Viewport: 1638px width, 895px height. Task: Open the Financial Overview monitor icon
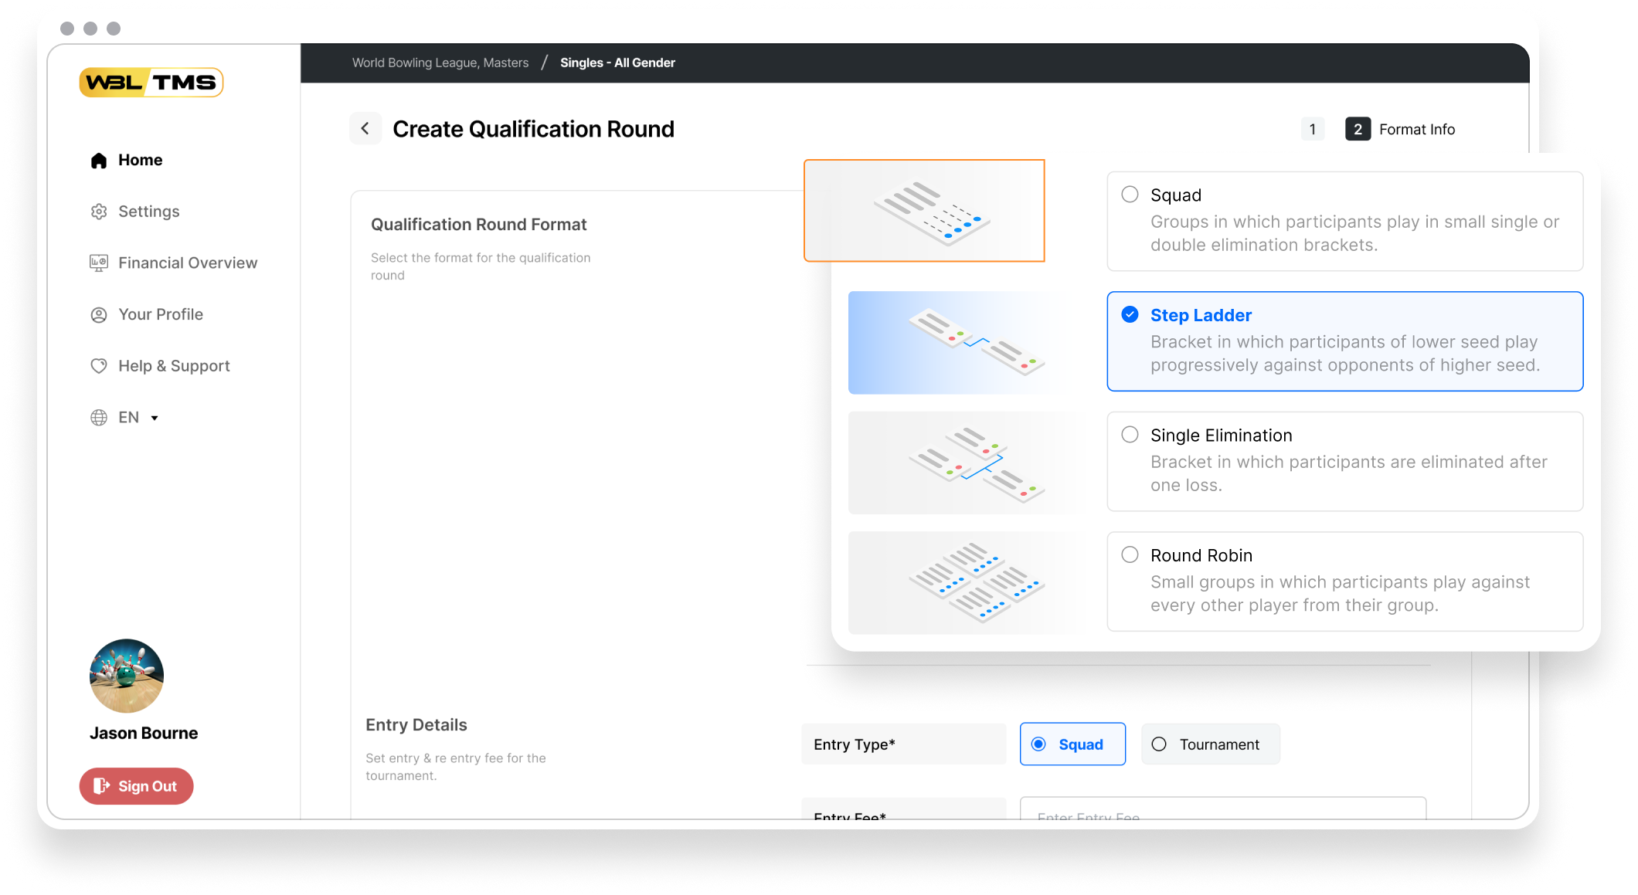click(x=99, y=263)
